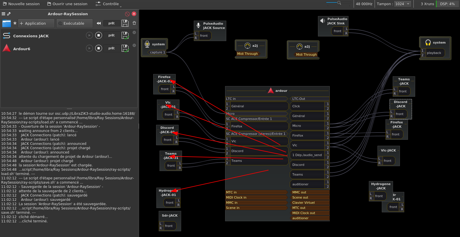Open the Exécutable add dropdown
The height and width of the screenshot is (237, 460).
(x=74, y=23)
